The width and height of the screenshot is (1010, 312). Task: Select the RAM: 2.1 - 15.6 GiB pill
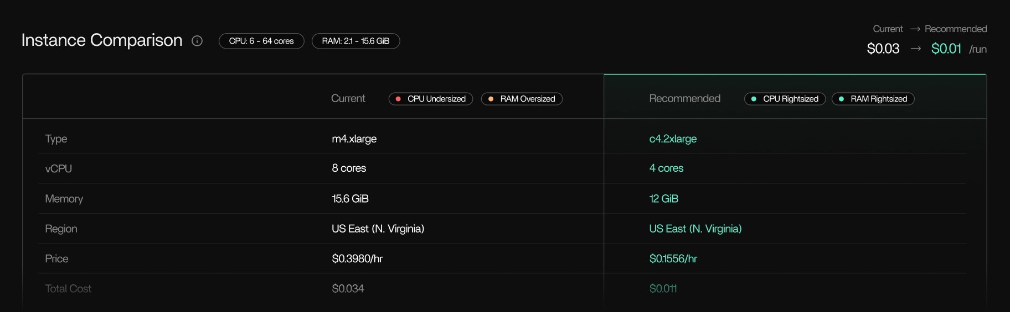355,41
